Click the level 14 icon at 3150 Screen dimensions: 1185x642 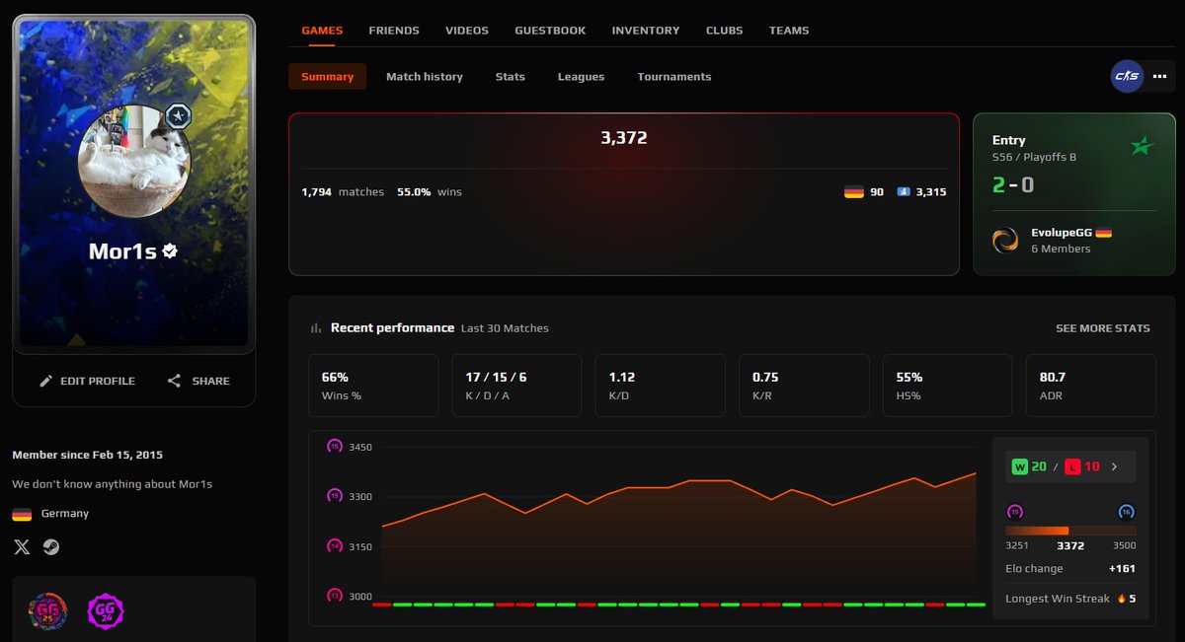click(x=334, y=546)
